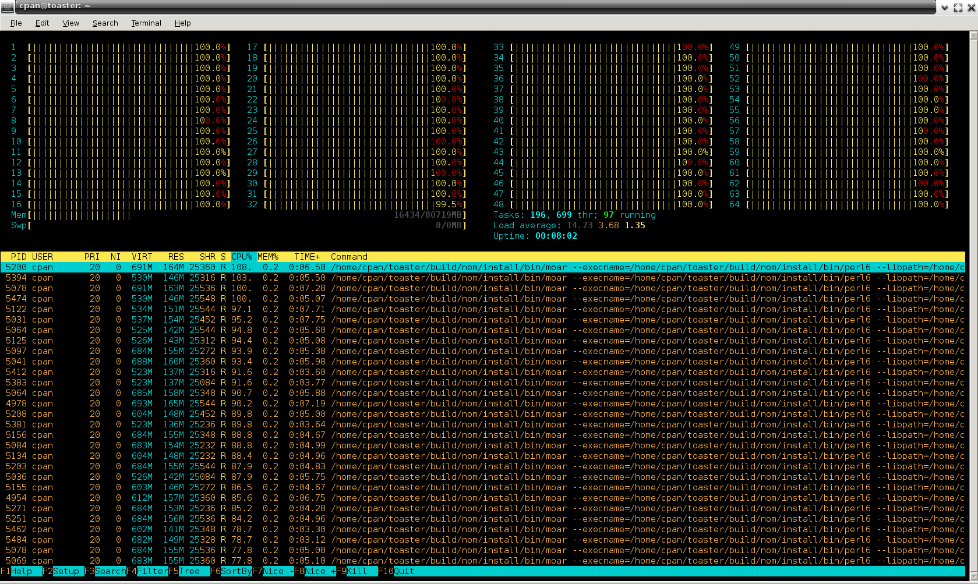This screenshot has height=584, width=978.
Task: Expand the Search menu
Action: pyautogui.click(x=105, y=23)
